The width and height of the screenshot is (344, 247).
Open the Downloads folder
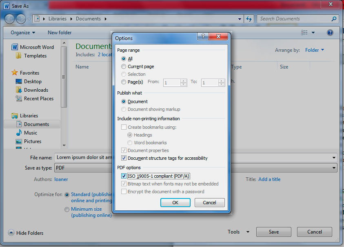pyautogui.click(x=32, y=90)
